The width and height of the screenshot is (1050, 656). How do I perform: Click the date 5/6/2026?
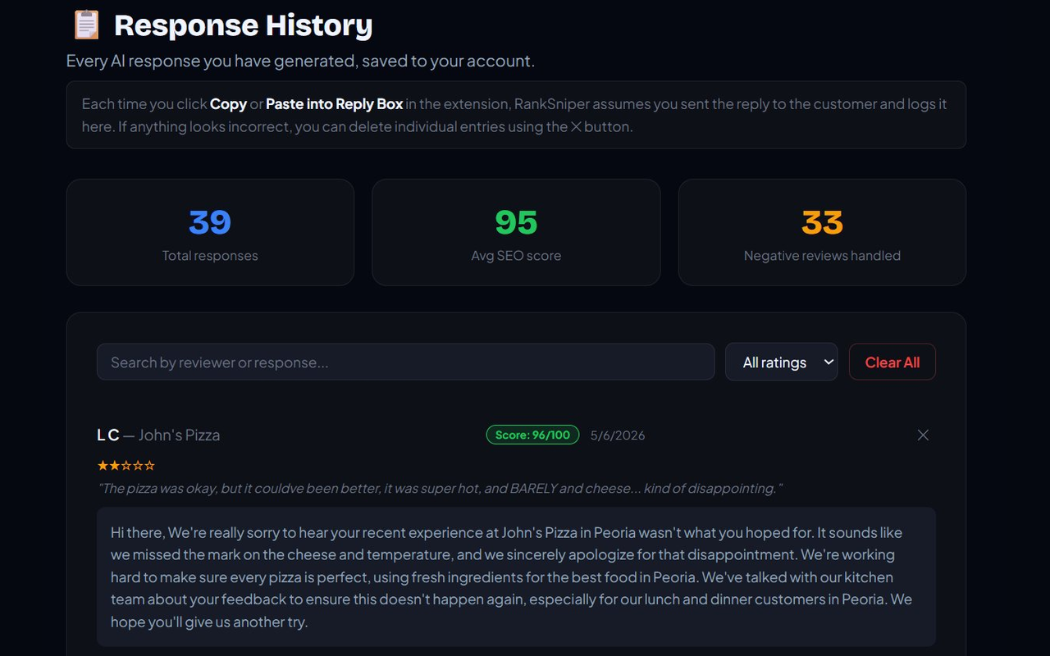pyautogui.click(x=618, y=435)
